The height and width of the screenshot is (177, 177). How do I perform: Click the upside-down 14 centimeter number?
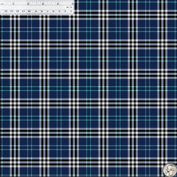6,11
